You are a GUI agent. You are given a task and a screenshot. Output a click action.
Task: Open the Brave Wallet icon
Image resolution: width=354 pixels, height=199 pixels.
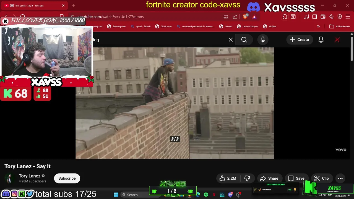[x=323, y=17]
